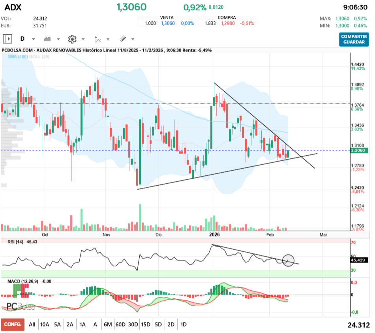Click the Nov date axis label

[x=107, y=235]
